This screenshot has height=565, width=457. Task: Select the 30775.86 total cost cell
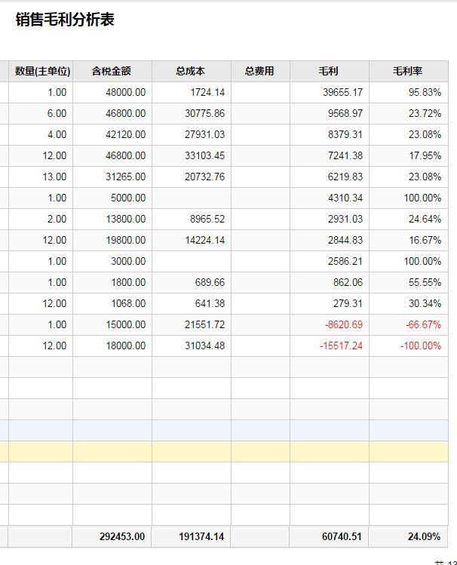pyautogui.click(x=192, y=114)
